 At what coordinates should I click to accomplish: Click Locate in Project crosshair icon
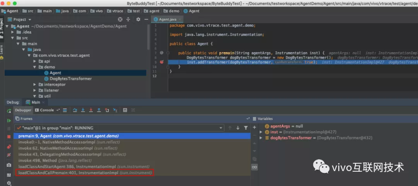click(x=120, y=19)
